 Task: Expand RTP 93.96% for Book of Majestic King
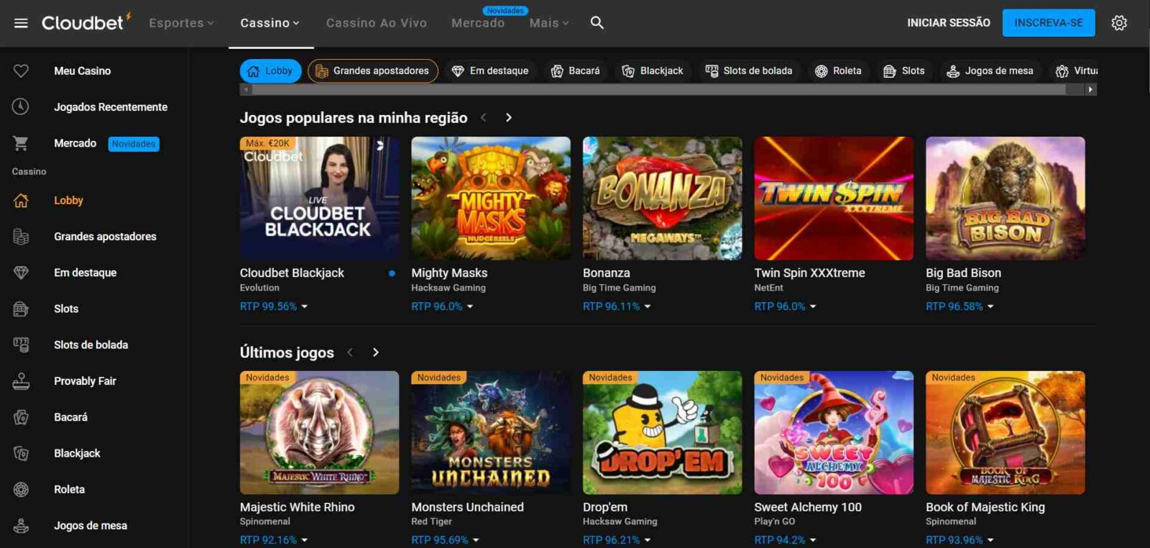tap(960, 540)
